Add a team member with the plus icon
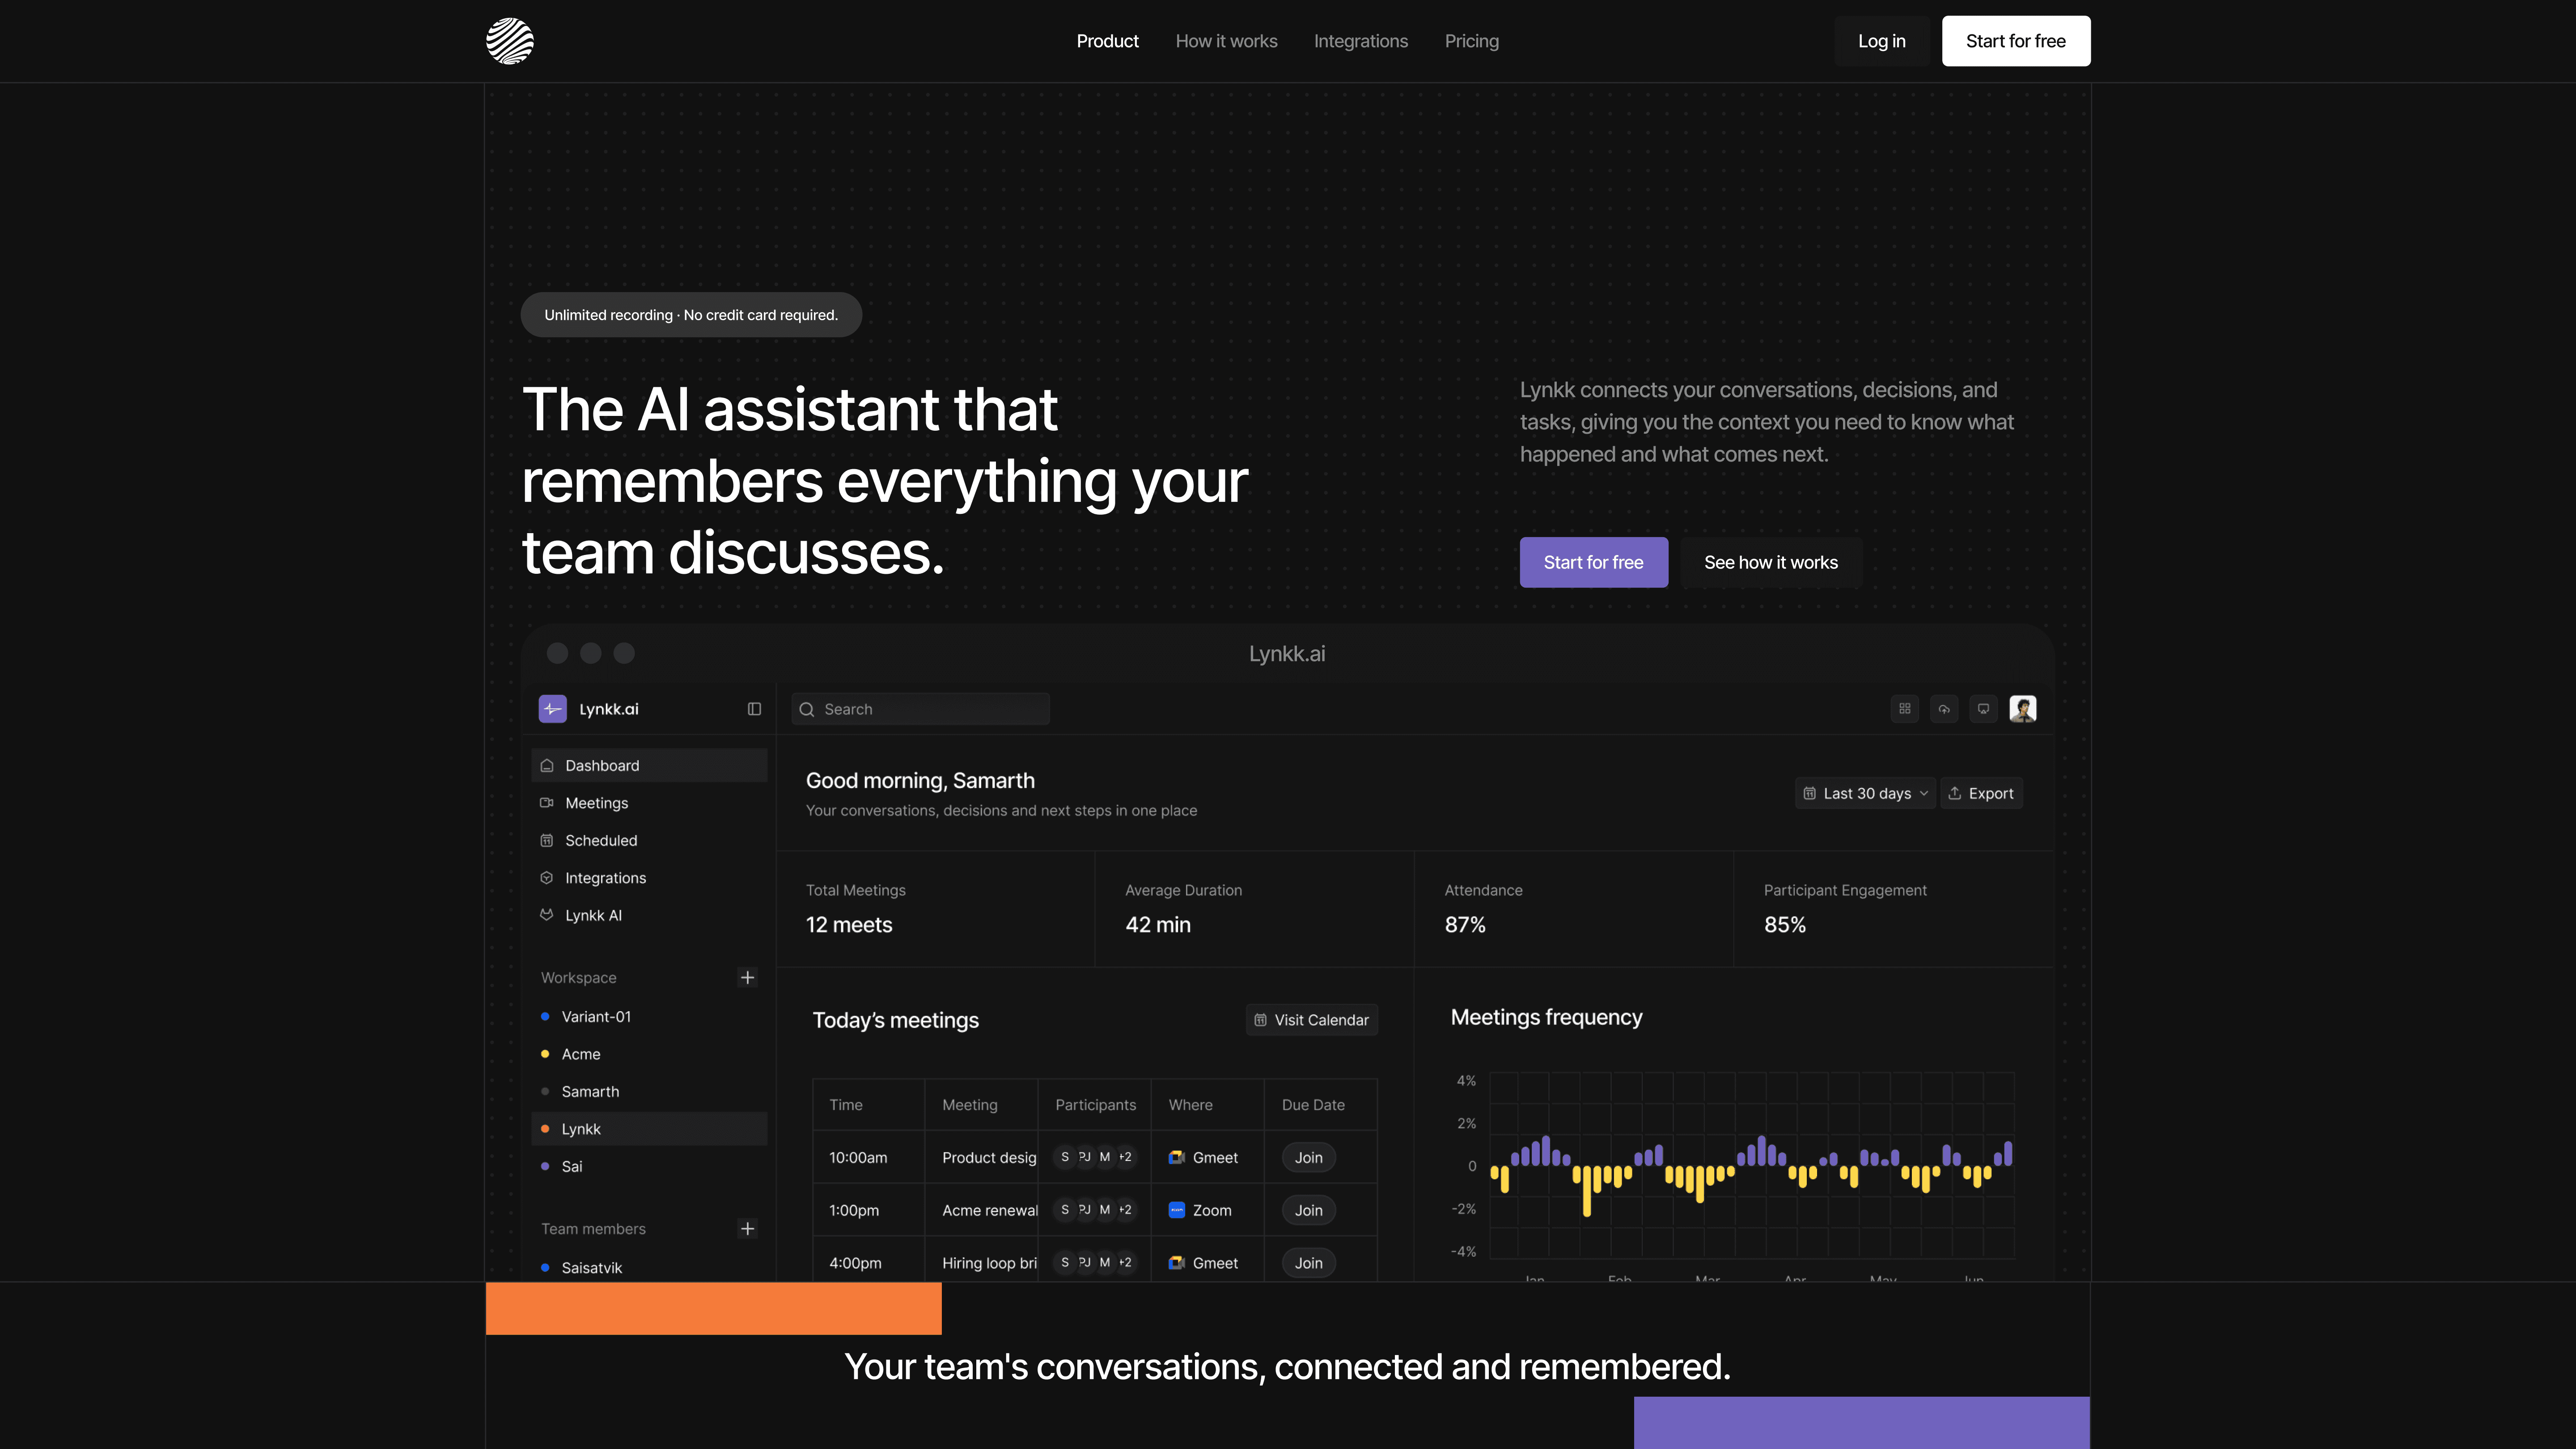The width and height of the screenshot is (2576, 1449). click(747, 1228)
